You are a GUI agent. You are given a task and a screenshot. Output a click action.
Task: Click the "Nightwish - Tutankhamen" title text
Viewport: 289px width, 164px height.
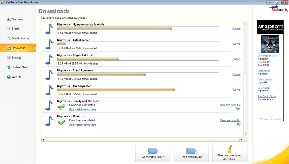73,40
